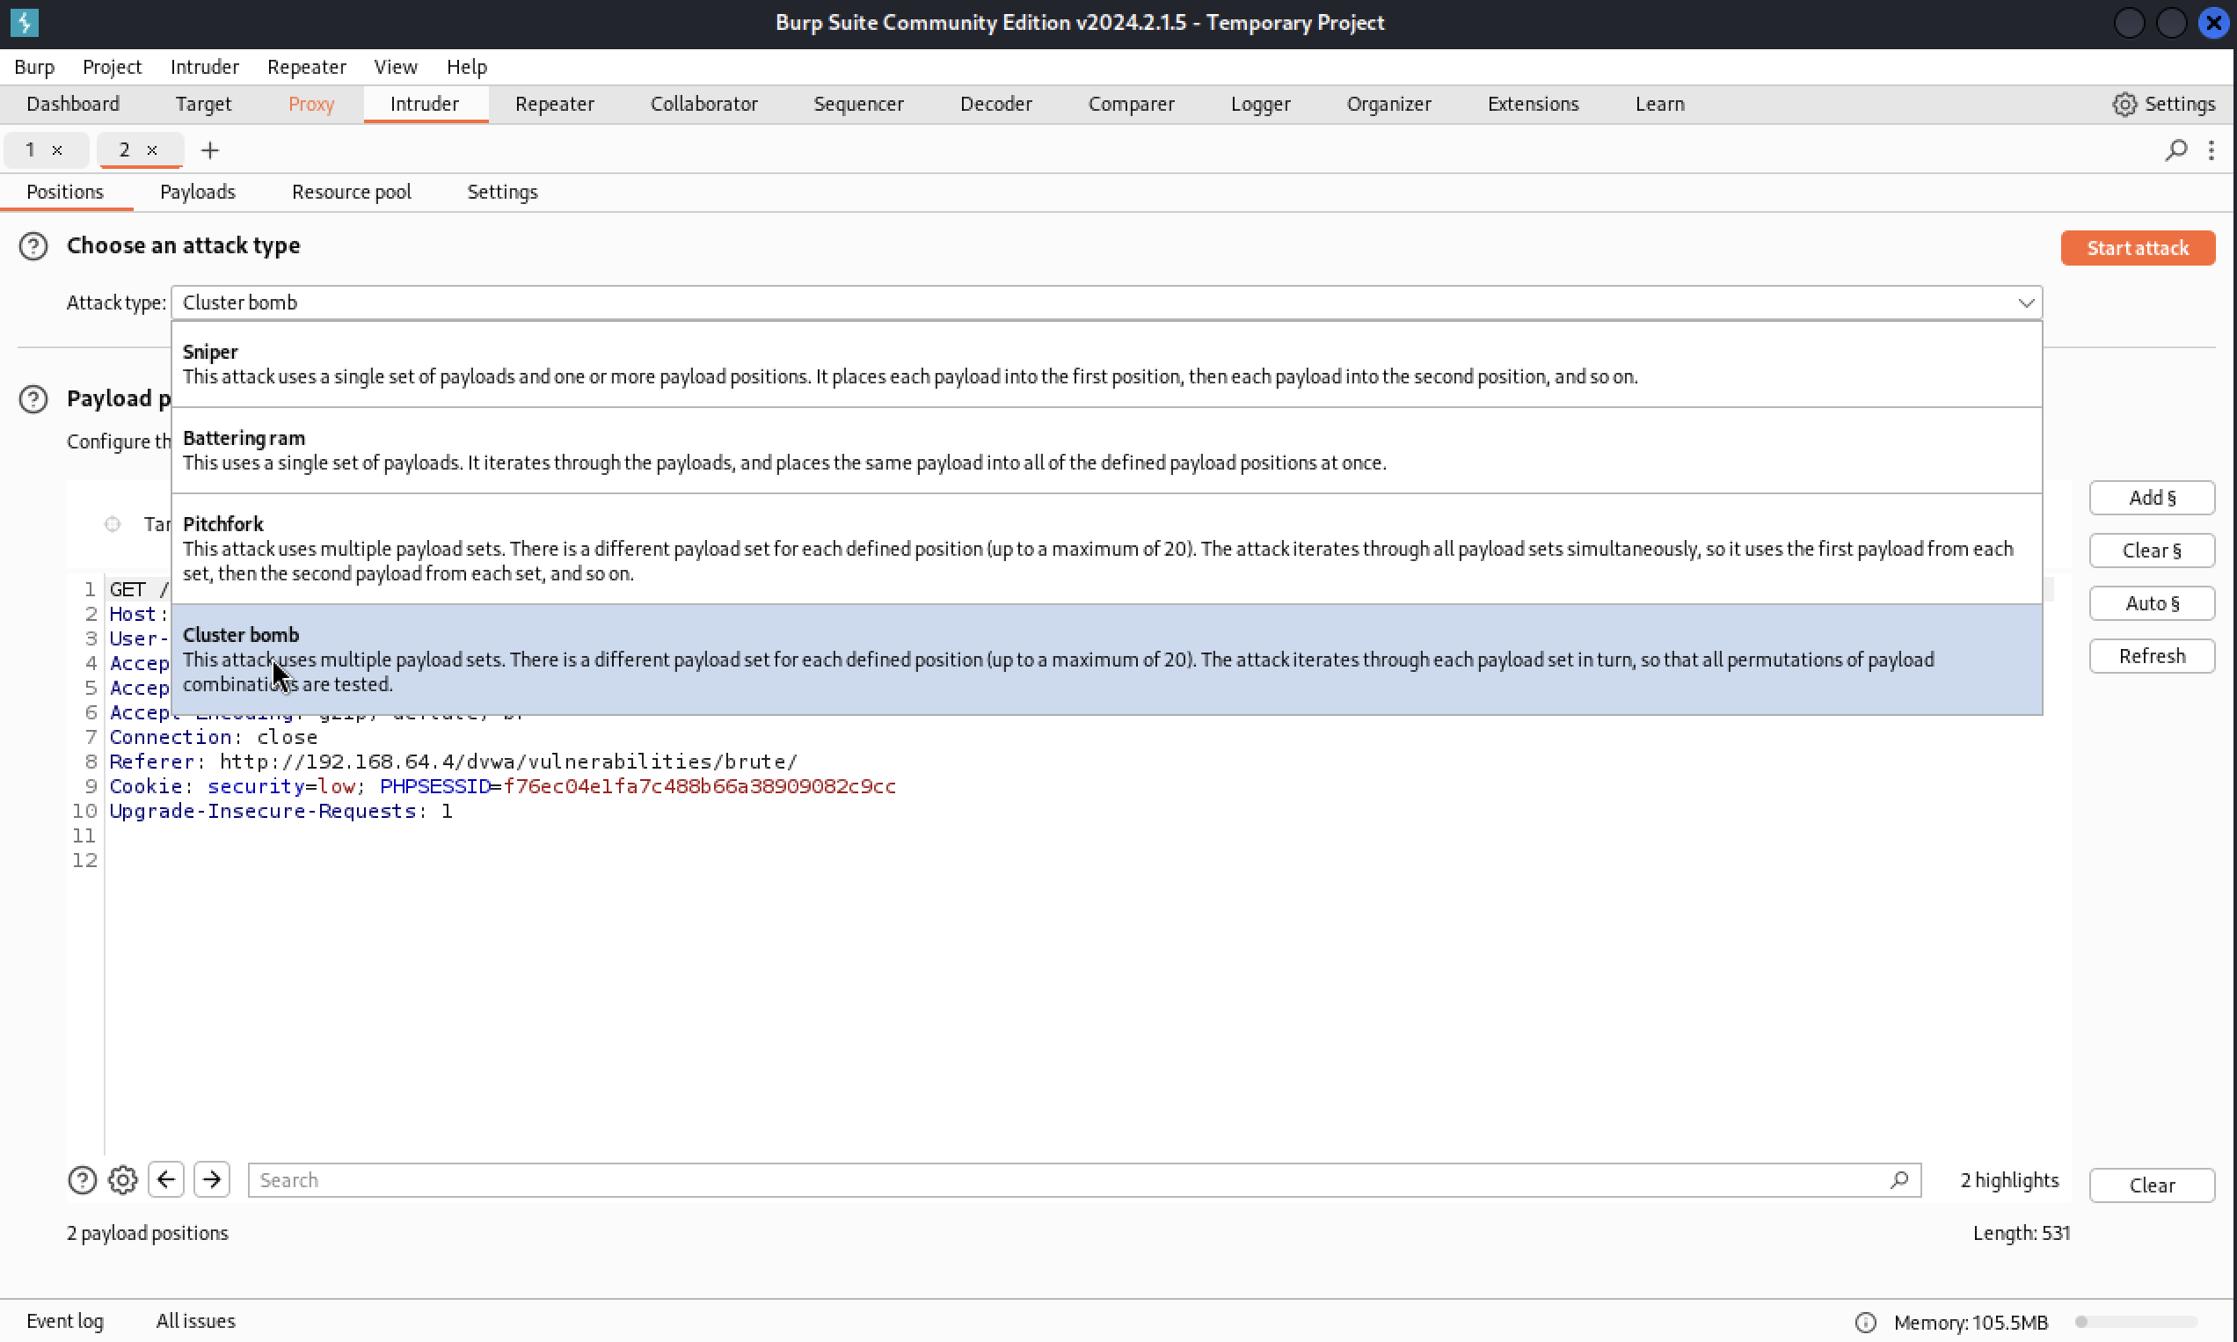Screen dimensions: 2237x1342
Task: Add a new Intruder tab with plus icon
Action: pyautogui.click(x=210, y=150)
